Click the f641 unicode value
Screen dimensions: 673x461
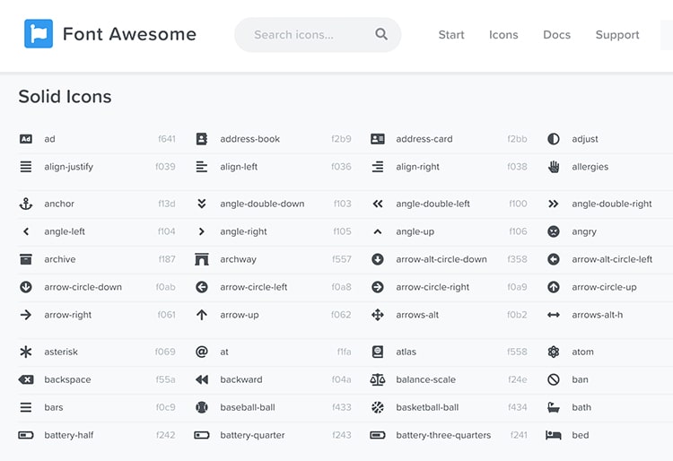167,139
